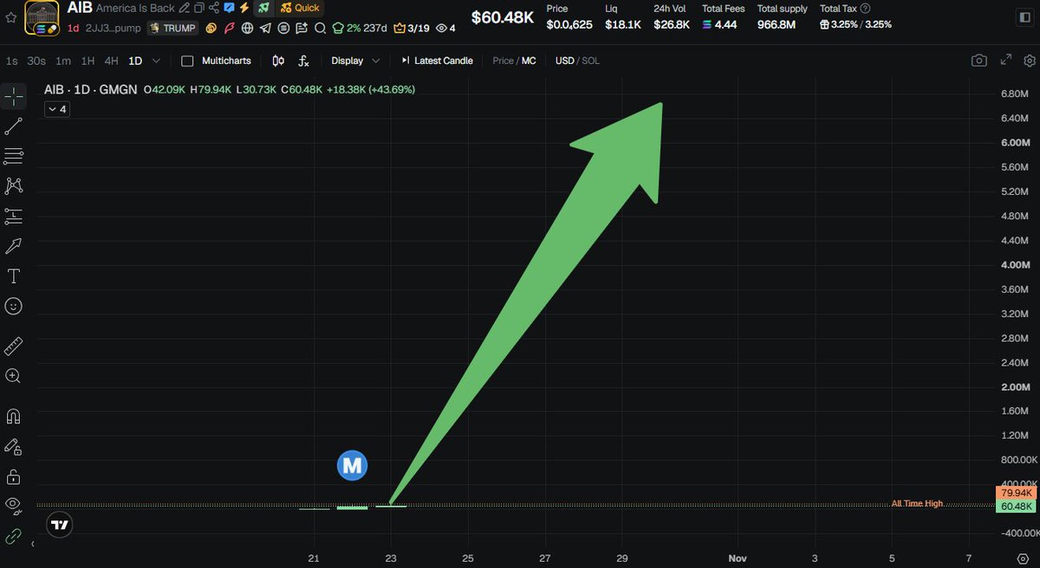Click the orange spiral icon after TRUMP
This screenshot has height=568, width=1040.
point(211,28)
